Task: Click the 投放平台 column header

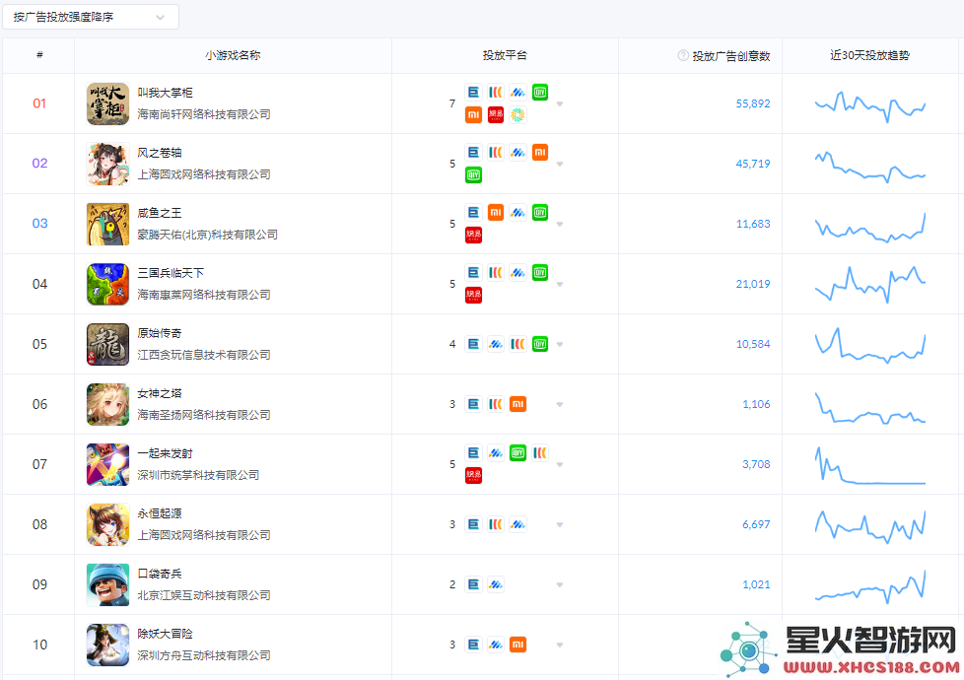Action: 505,55
